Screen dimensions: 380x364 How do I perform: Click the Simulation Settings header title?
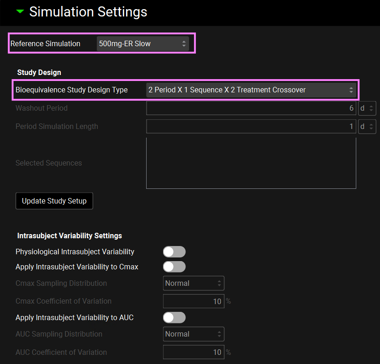click(88, 12)
